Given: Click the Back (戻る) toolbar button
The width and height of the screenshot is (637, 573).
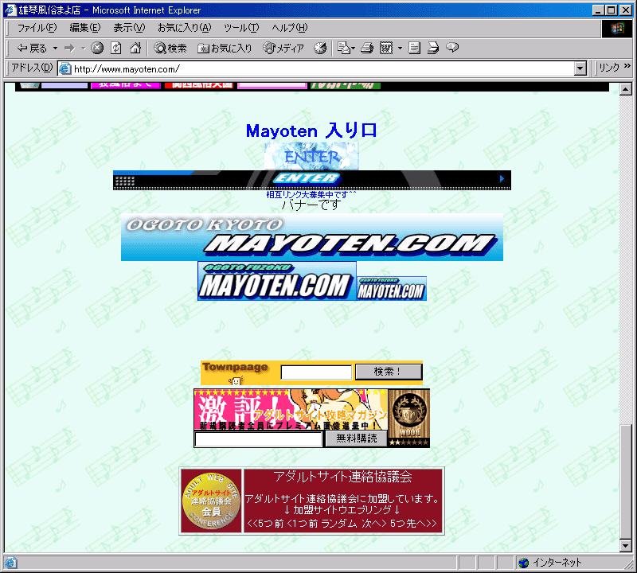Looking at the screenshot, I should (x=32, y=49).
